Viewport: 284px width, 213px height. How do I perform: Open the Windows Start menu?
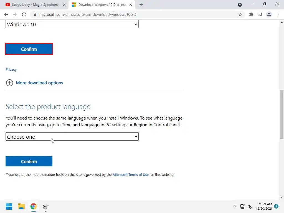(9, 206)
